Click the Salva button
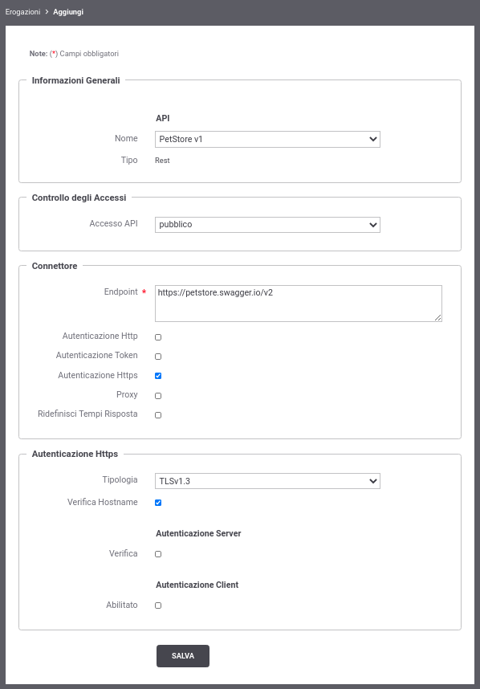This screenshot has width=480, height=689. (x=183, y=656)
